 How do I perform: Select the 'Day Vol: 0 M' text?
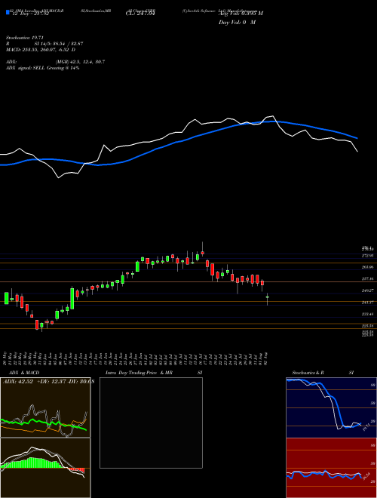(x=237, y=23)
